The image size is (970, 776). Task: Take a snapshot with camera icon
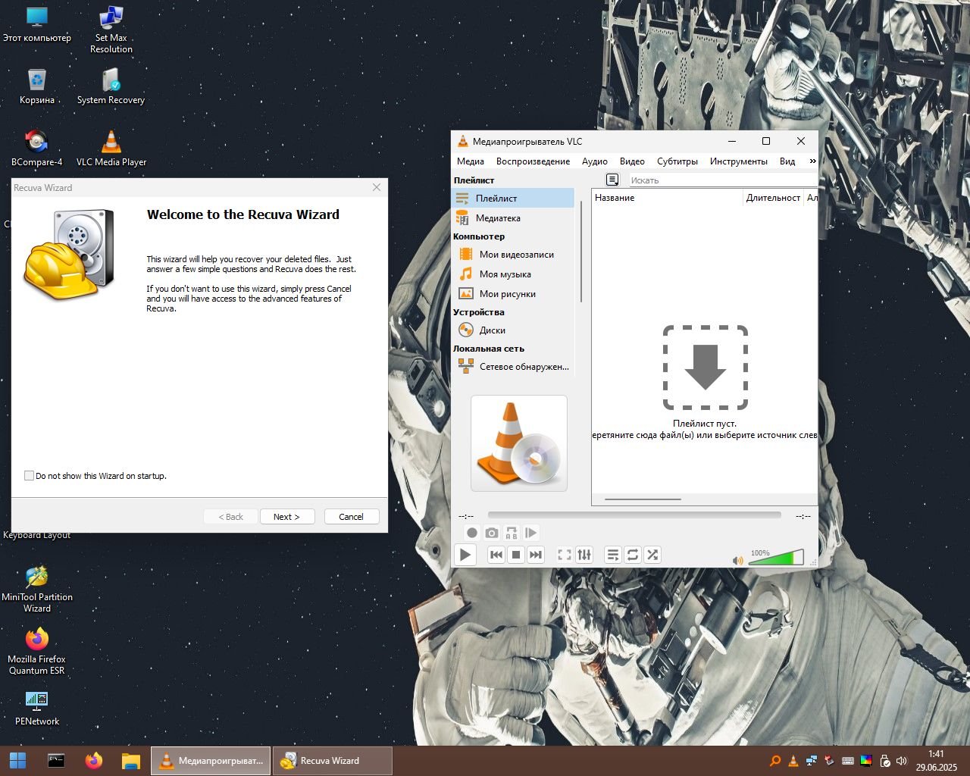pos(492,533)
